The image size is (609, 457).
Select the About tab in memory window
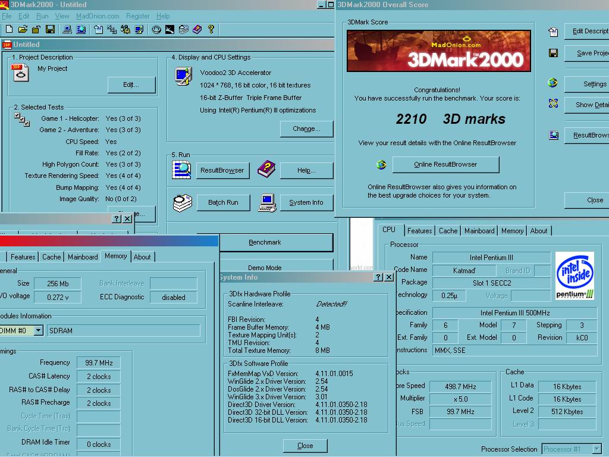142,257
